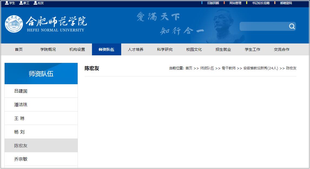Select the 师资队伍 navigation tab
310x169 pixels.
pyautogui.click(x=107, y=49)
